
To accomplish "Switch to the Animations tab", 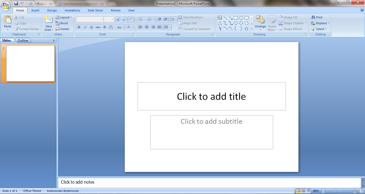I will (x=72, y=10).
